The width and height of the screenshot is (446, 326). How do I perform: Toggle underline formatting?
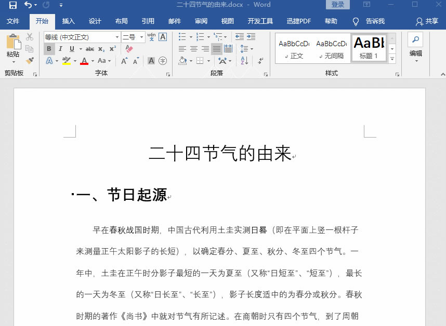(x=72, y=49)
